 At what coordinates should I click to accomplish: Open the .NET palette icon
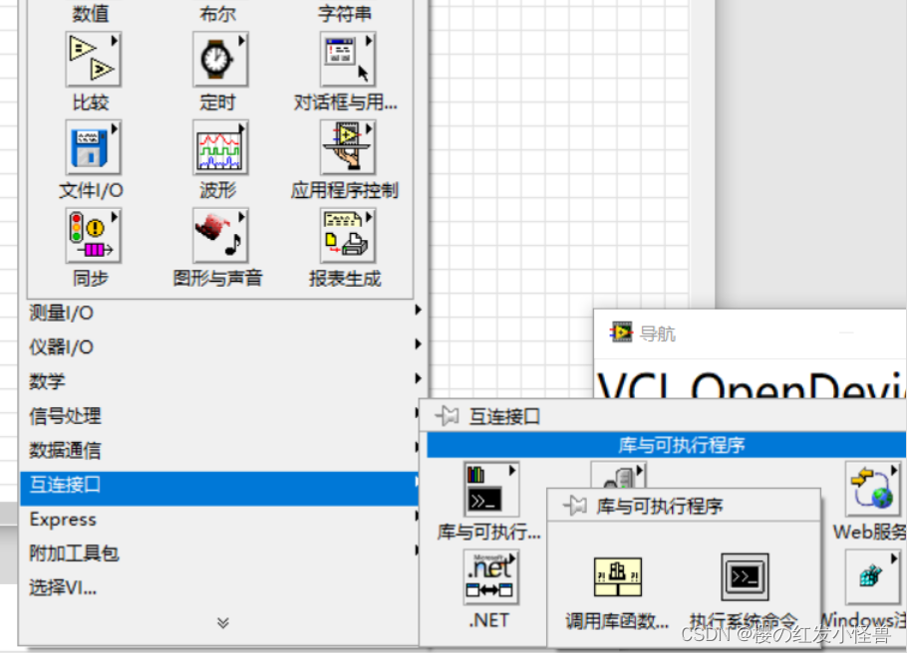coord(491,577)
